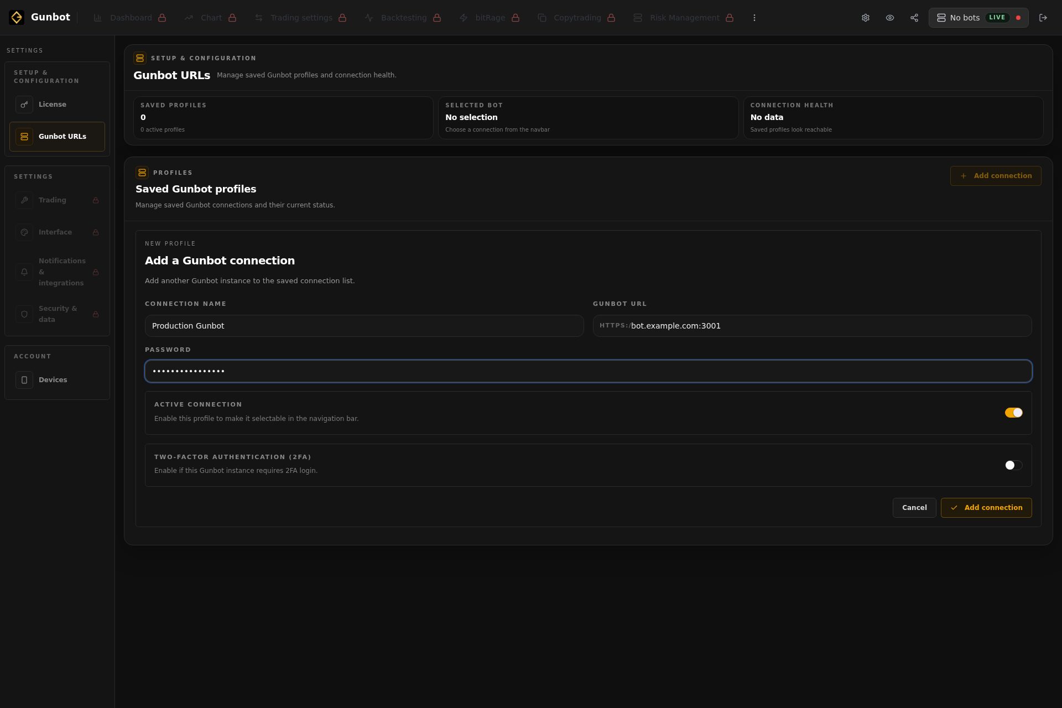The width and height of the screenshot is (1062, 708).
Task: Click the Cancel button
Action: [x=914, y=508]
